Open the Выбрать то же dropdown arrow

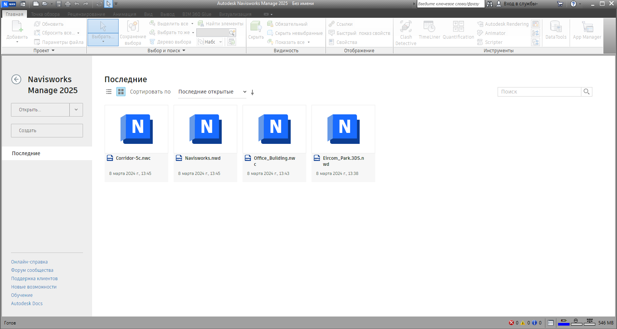[x=193, y=33]
